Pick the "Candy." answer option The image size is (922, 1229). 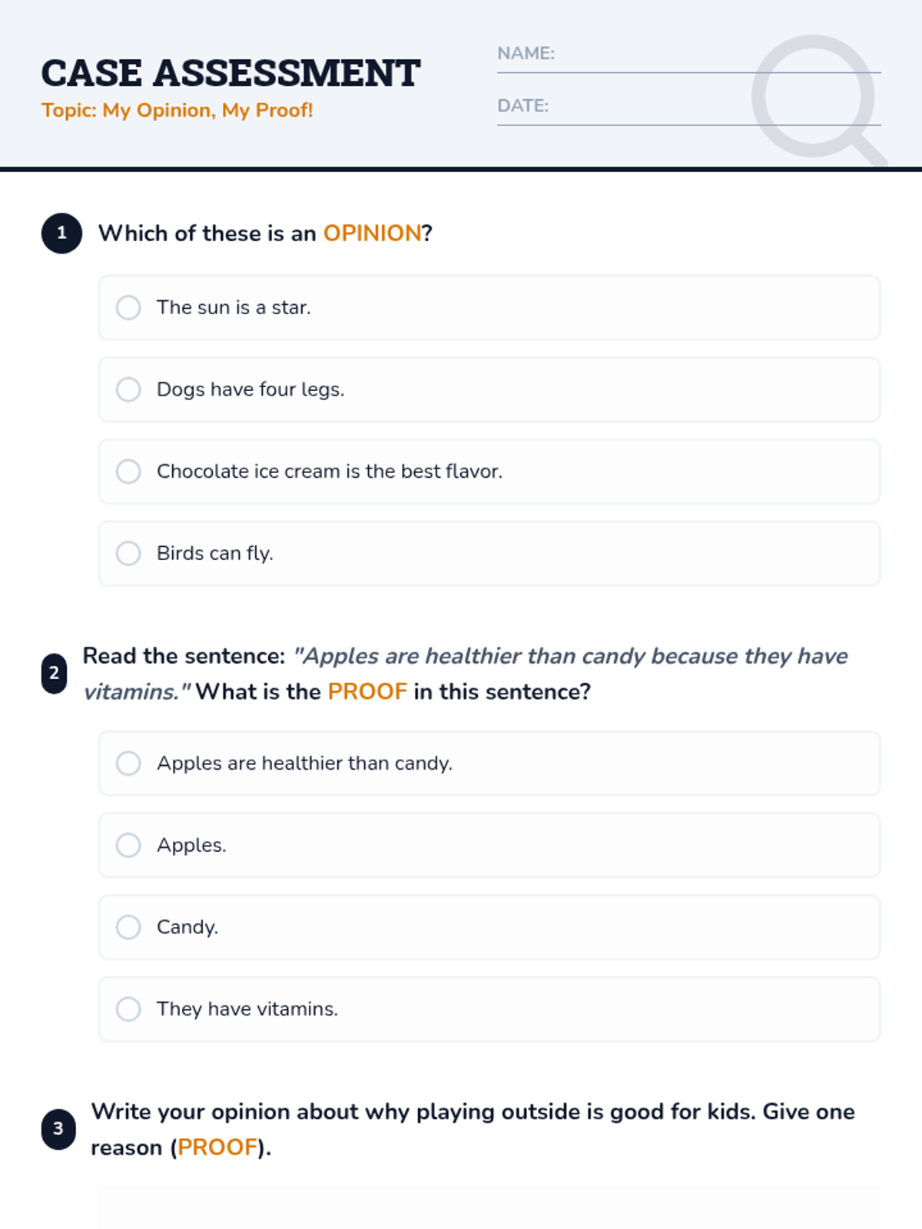[128, 927]
